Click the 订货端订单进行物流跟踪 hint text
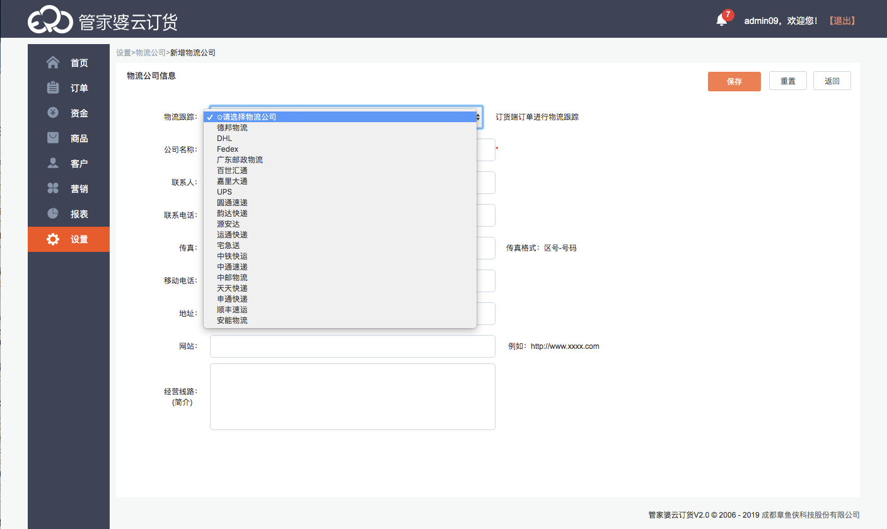This screenshot has height=529, width=887. point(537,117)
